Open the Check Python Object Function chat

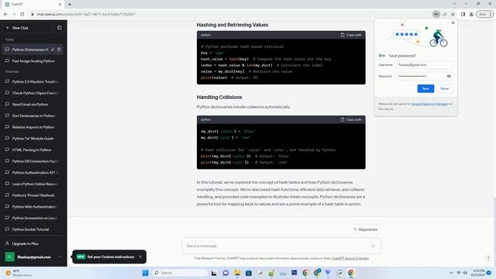click(33, 93)
